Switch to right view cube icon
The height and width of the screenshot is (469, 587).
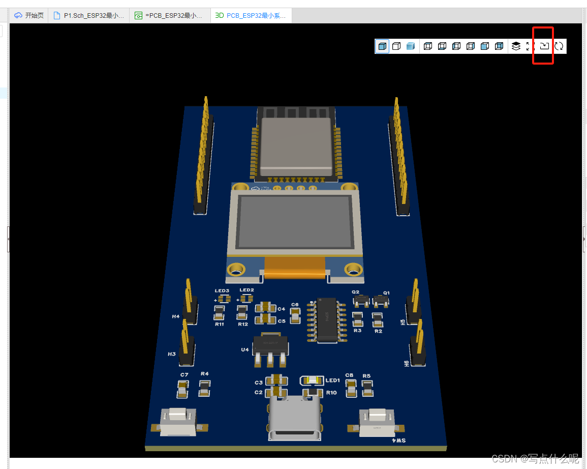(x=471, y=46)
